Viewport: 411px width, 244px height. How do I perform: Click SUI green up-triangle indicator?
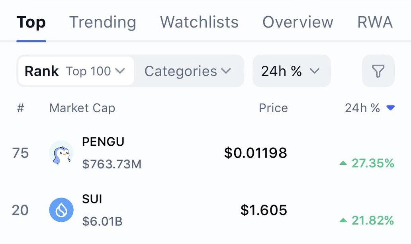pyautogui.click(x=343, y=220)
